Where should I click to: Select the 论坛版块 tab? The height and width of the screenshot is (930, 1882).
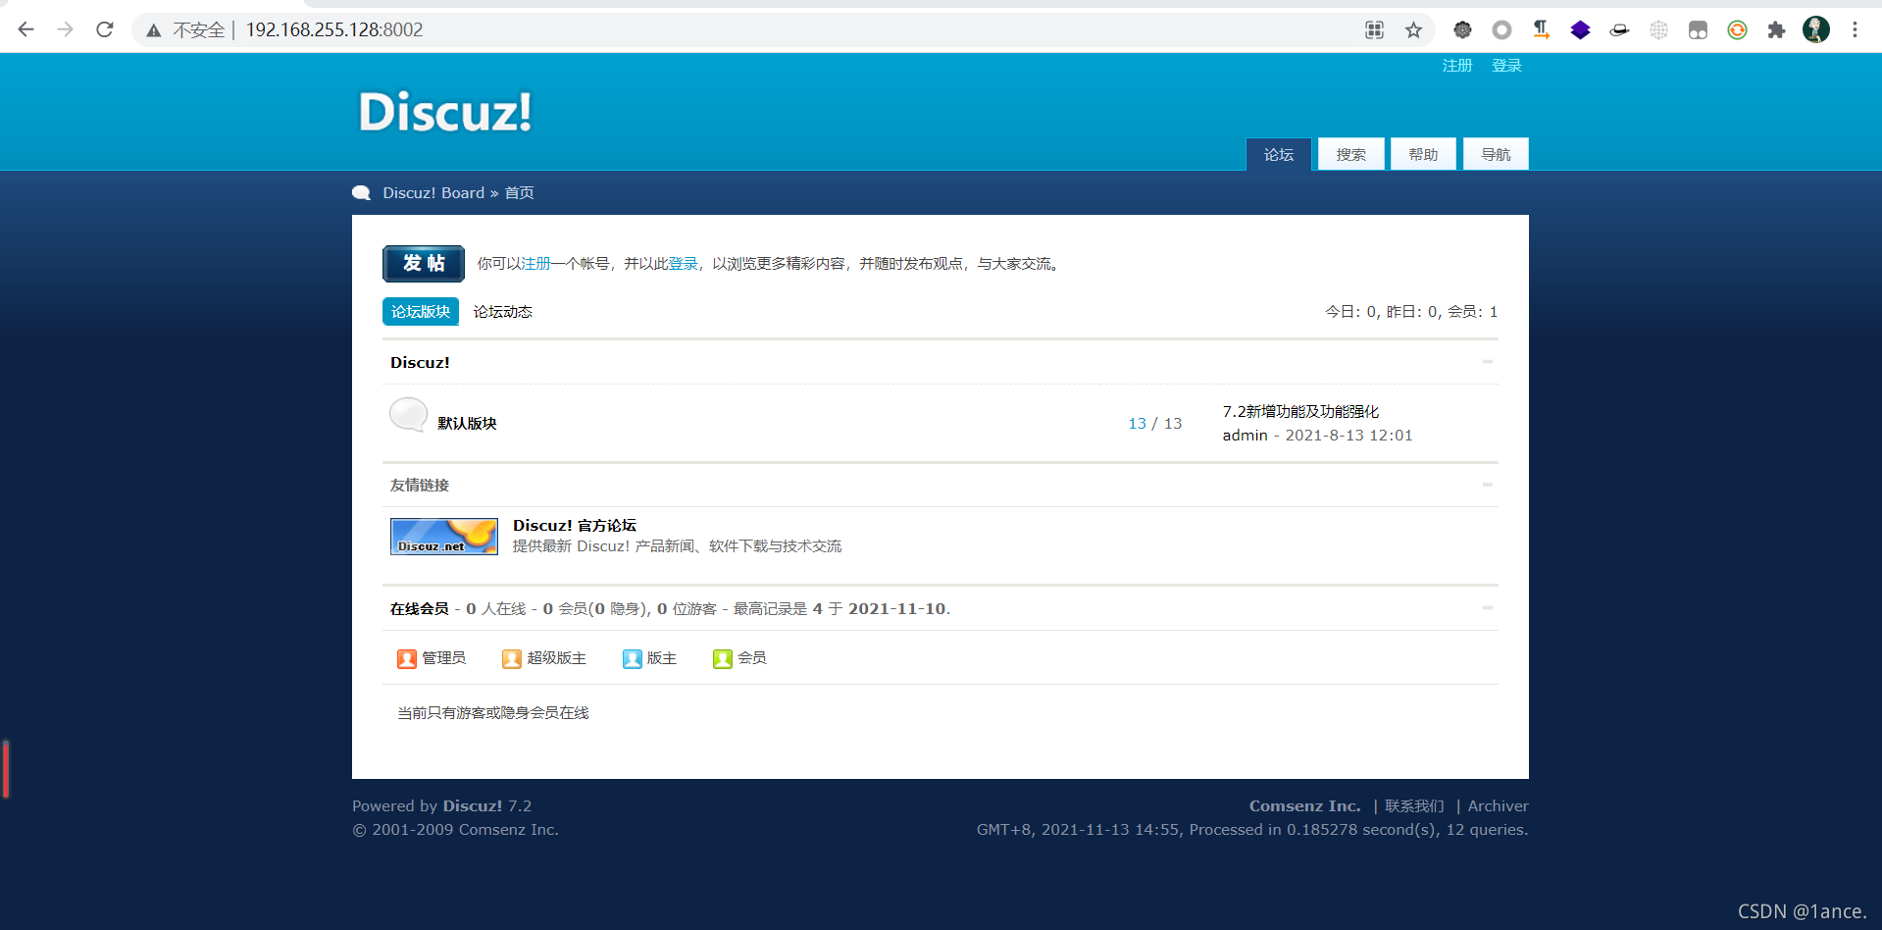tap(421, 311)
